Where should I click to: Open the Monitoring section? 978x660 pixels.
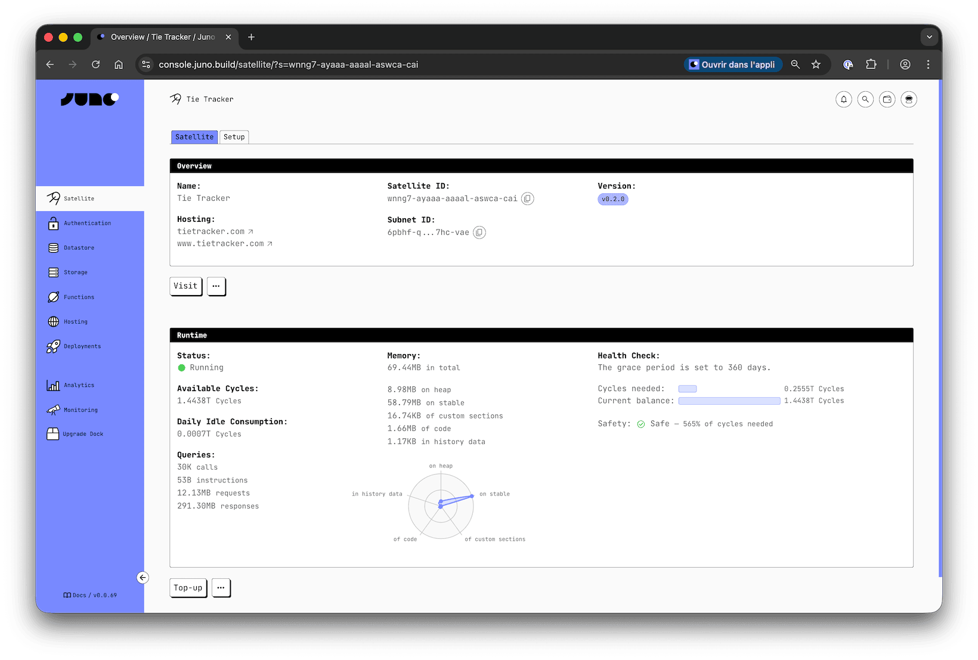pos(81,410)
